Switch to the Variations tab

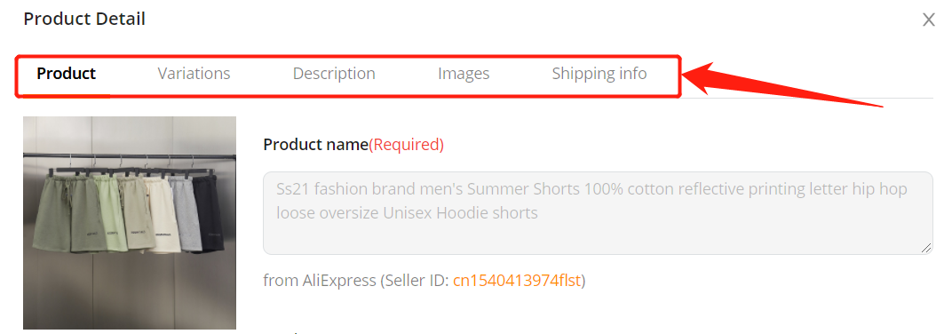tap(194, 74)
